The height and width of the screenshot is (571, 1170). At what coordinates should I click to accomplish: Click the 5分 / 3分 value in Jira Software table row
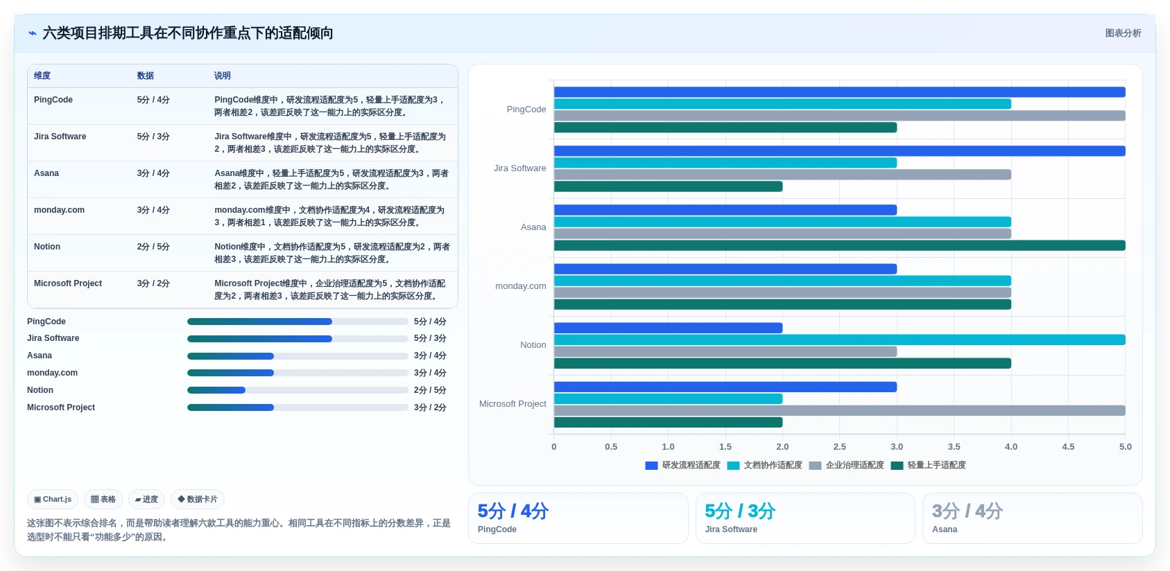[153, 137]
